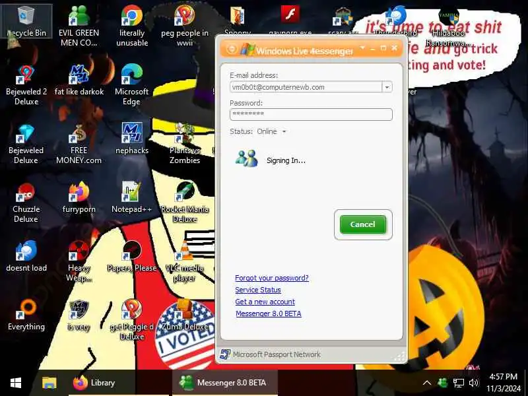Image resolution: width=528 pixels, height=396 pixels.
Task: Open the doesnt load Thunderbird shortcut
Action: pyautogui.click(x=26, y=257)
